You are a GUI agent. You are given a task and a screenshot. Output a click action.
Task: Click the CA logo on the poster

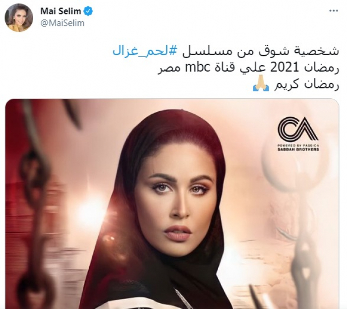click(298, 130)
